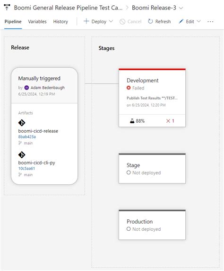Image resolution: width=224 pixels, height=271 pixels.
Task: Click the git icon above boomi-cicd-cli-py
Action: pos(22,154)
